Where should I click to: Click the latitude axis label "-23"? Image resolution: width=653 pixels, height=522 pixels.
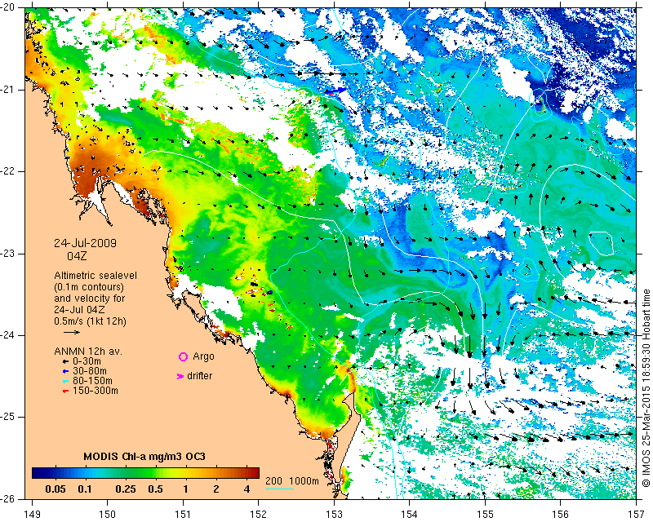[x=8, y=254]
